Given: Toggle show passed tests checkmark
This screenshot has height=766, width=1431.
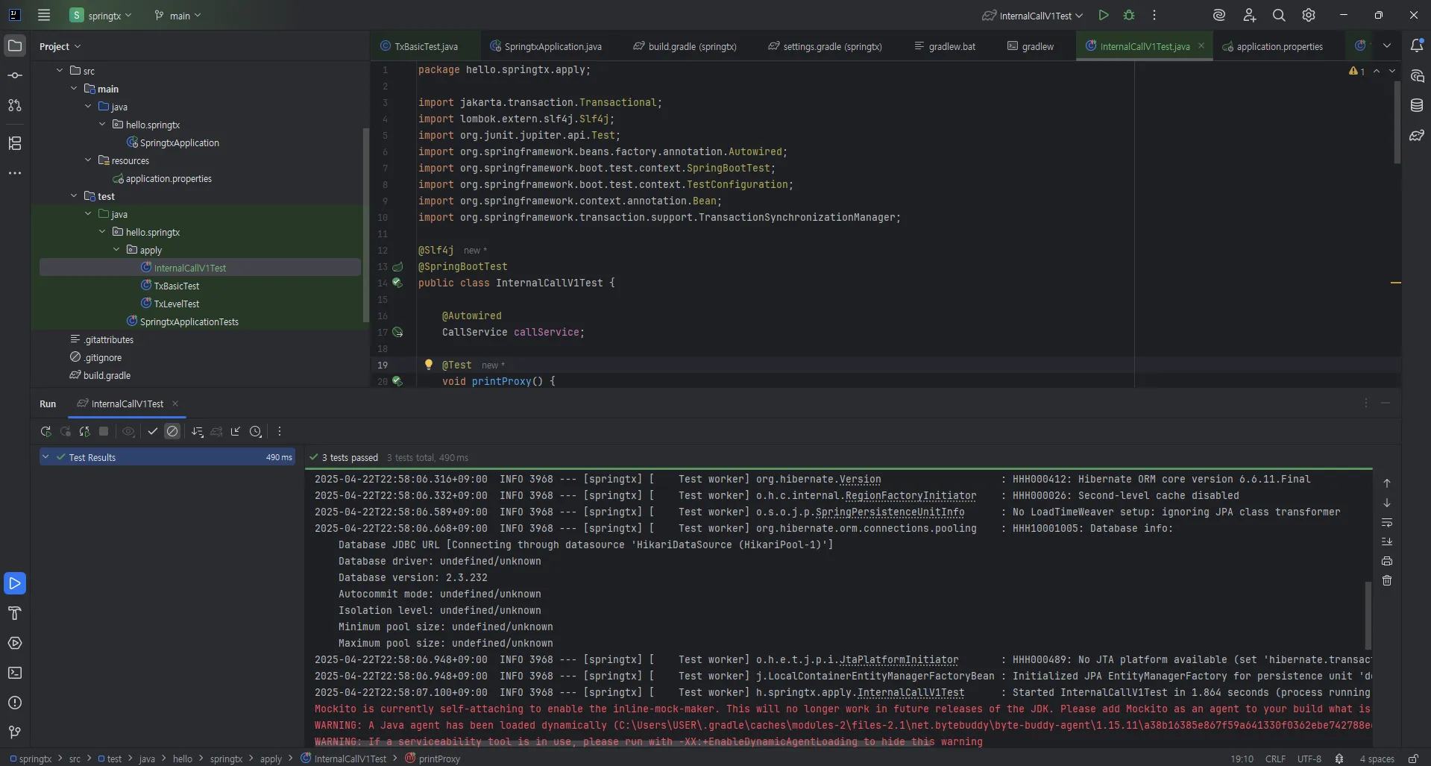Looking at the screenshot, I should click(153, 431).
